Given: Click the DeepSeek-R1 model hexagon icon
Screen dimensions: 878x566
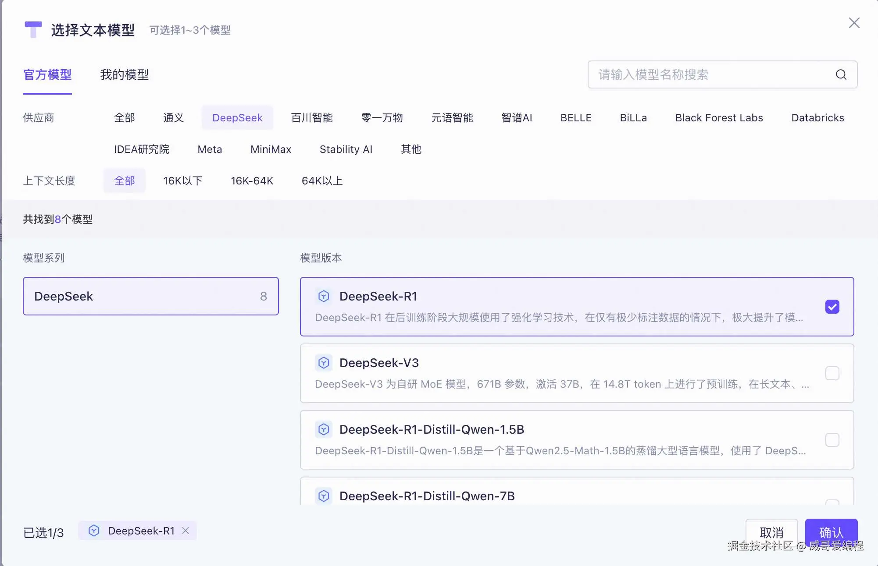Looking at the screenshot, I should click(324, 296).
